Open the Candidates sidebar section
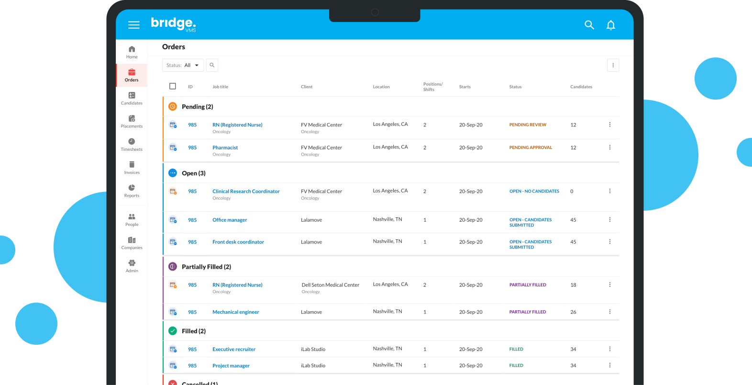752x385 pixels. [x=132, y=98]
